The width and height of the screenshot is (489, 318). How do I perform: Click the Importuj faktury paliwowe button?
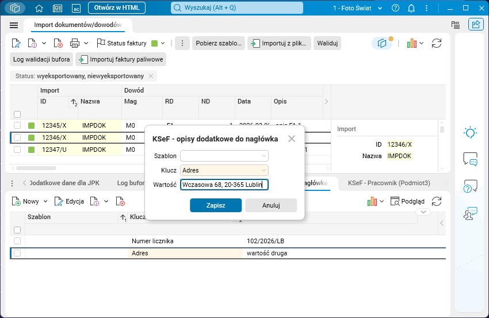click(x=121, y=59)
